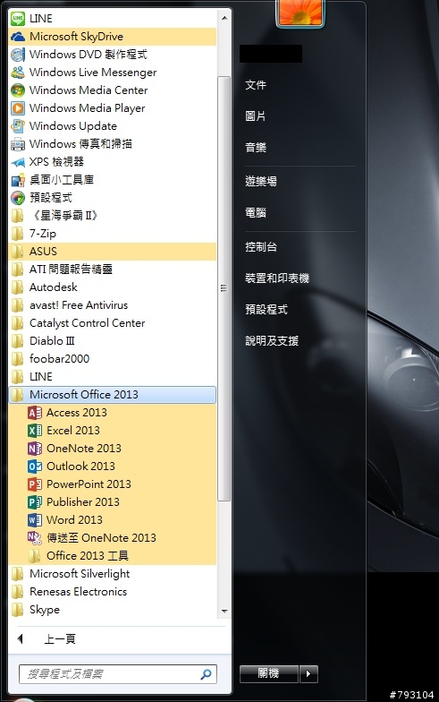Launch Excel 2013 icon
The width and height of the screenshot is (439, 702).
tap(34, 430)
